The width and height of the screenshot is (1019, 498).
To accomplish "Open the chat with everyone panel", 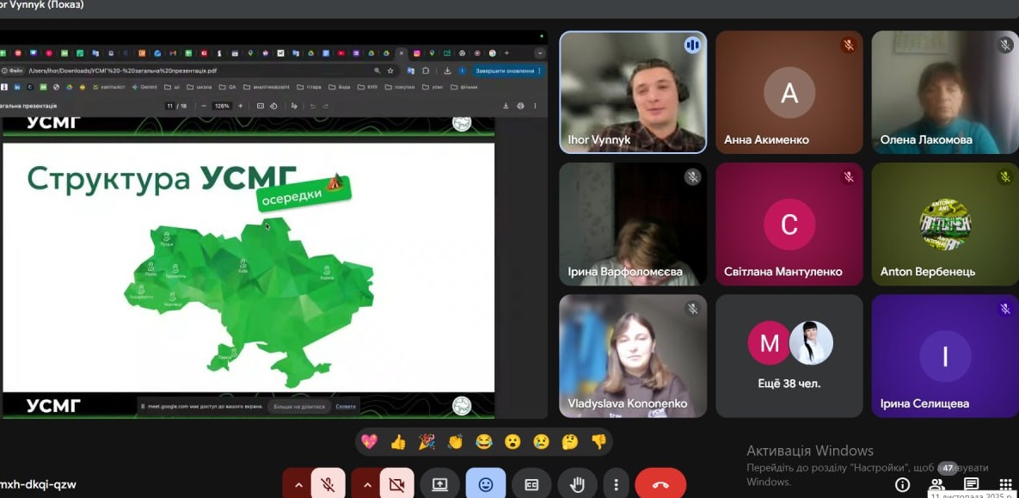I will point(971,484).
